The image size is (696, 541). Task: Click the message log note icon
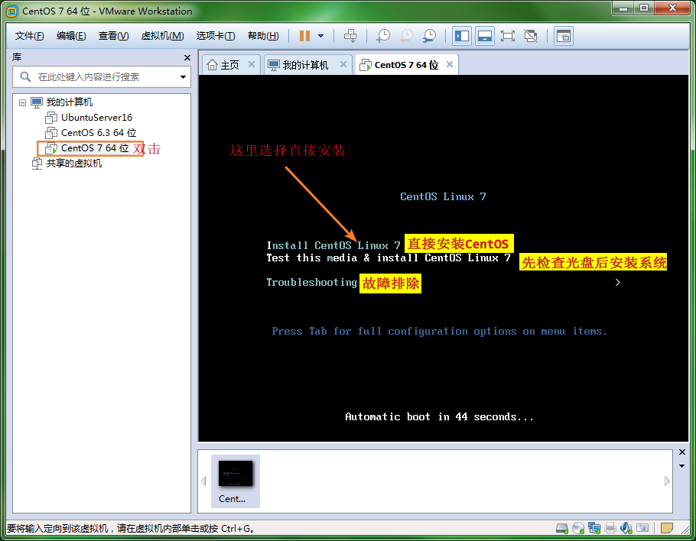[666, 528]
